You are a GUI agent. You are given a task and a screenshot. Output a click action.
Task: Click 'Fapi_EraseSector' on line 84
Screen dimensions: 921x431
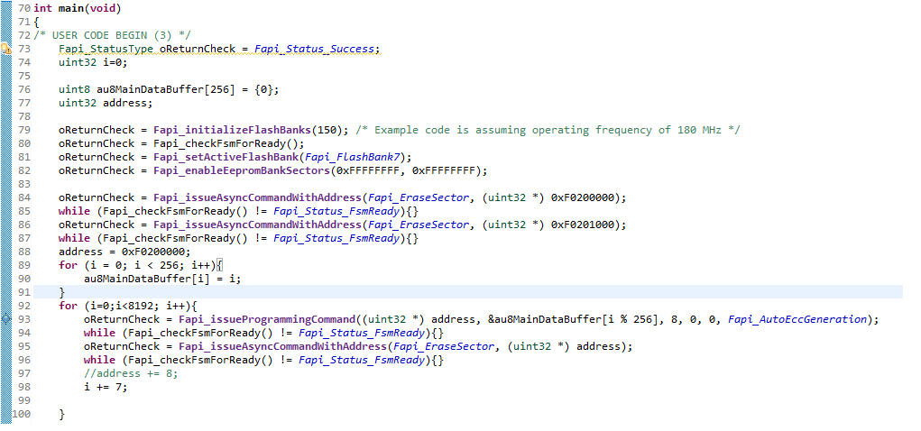[419, 197]
